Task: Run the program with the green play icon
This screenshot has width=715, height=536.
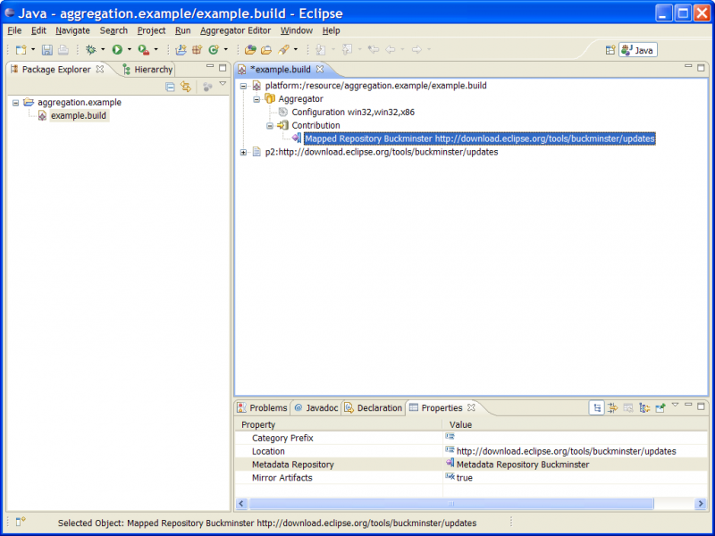Action: [117, 50]
